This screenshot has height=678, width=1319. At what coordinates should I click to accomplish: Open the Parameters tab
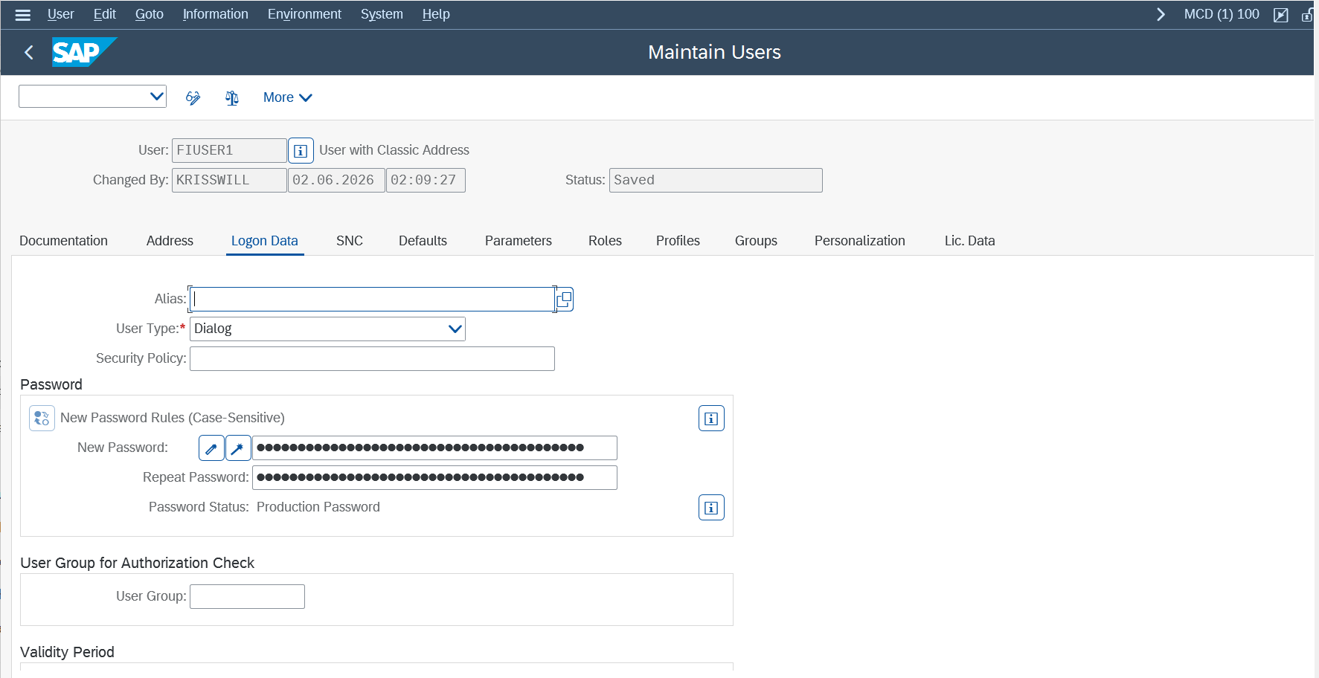(519, 241)
